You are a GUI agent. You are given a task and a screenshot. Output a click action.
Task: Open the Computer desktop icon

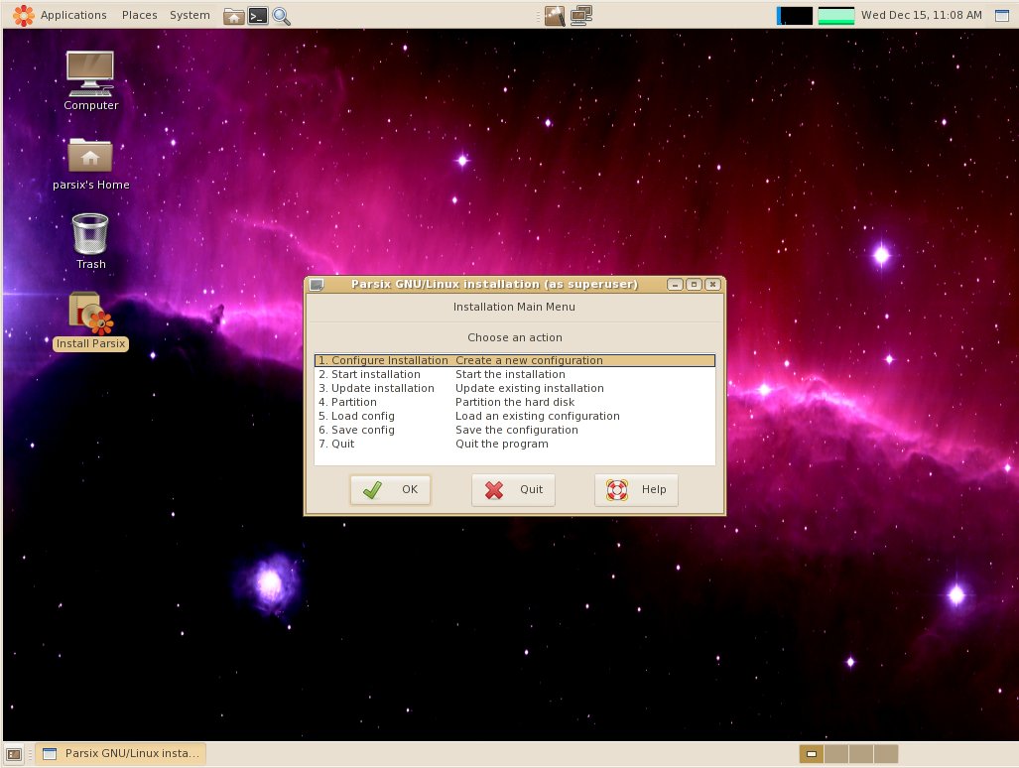tap(90, 80)
